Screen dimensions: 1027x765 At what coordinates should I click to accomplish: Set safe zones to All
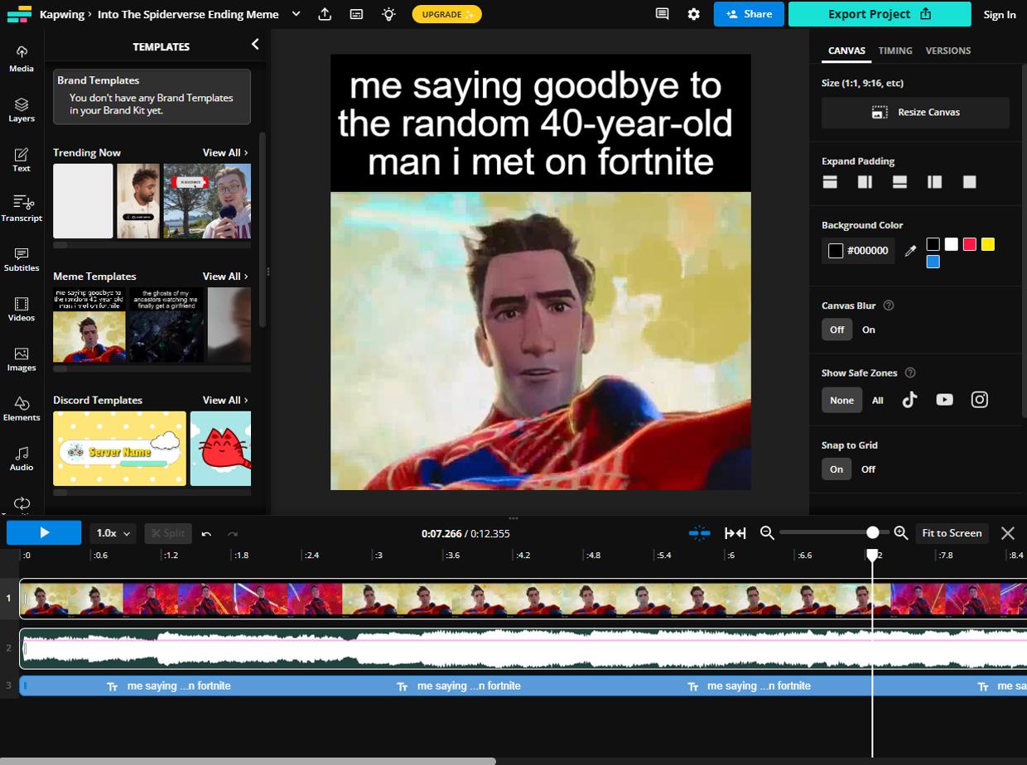click(878, 400)
